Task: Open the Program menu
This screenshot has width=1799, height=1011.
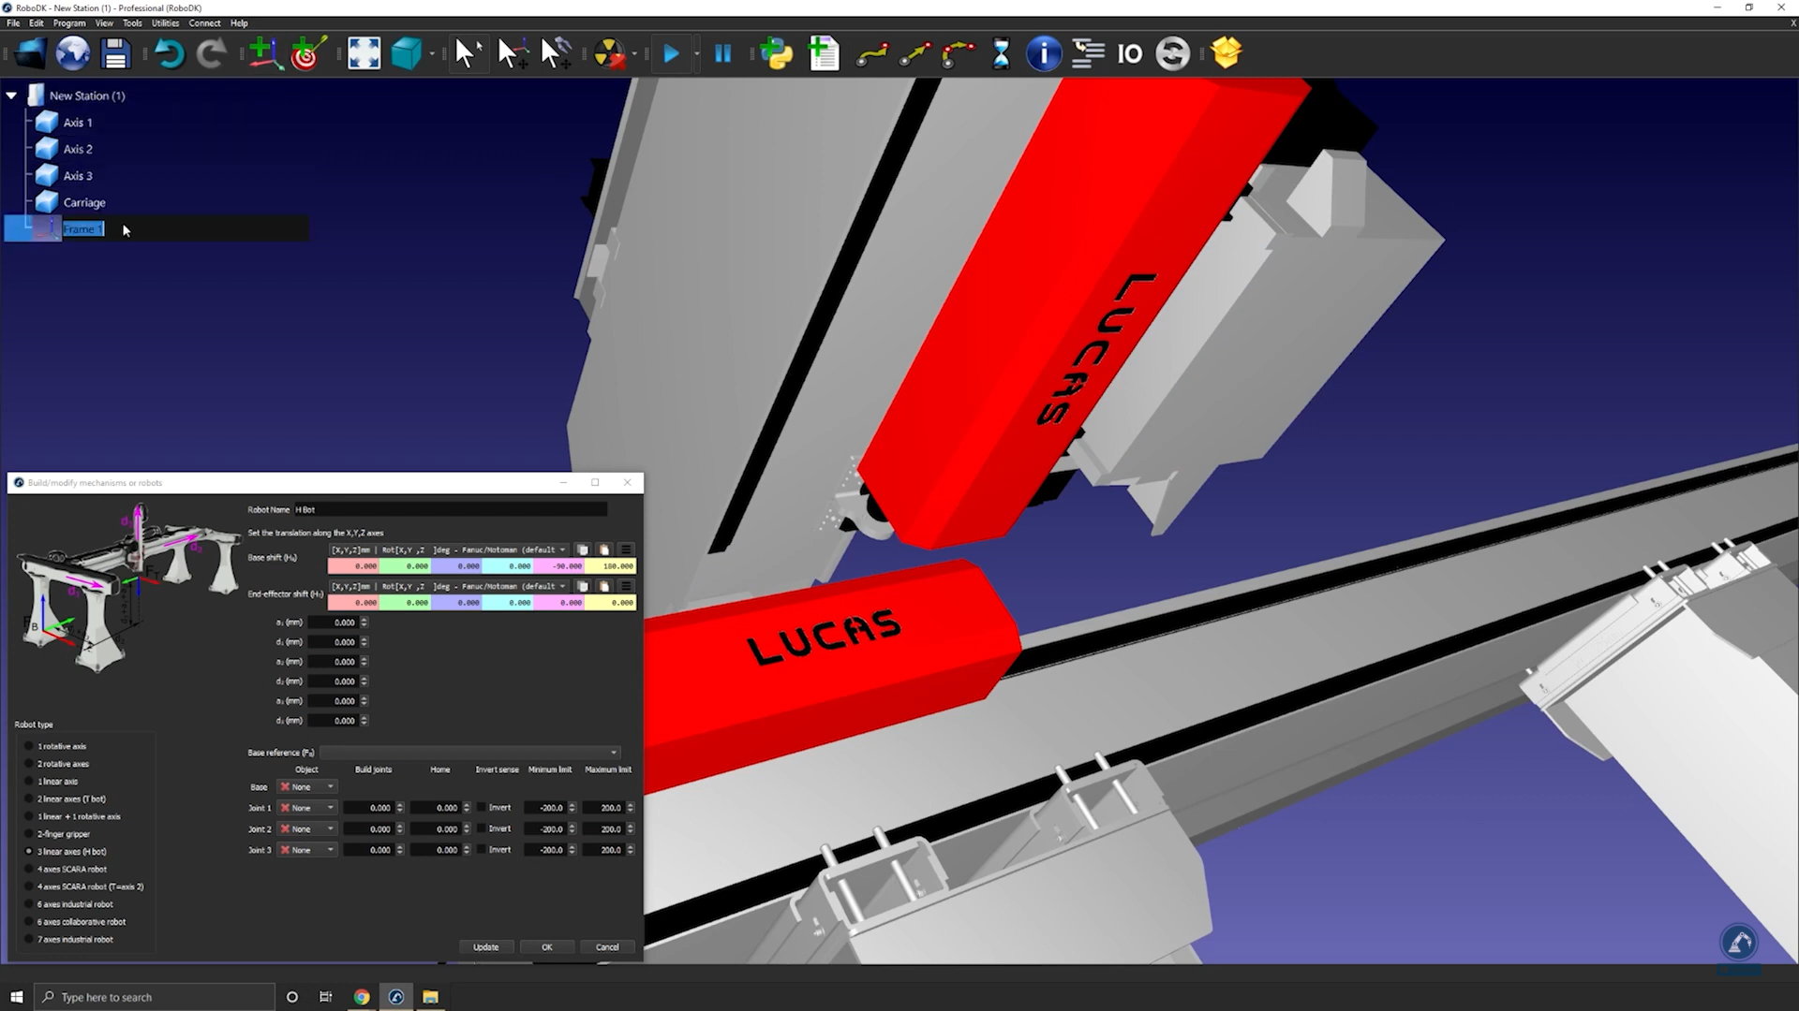Action: tap(68, 22)
